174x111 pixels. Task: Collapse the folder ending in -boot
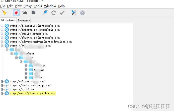pos(12,54)
